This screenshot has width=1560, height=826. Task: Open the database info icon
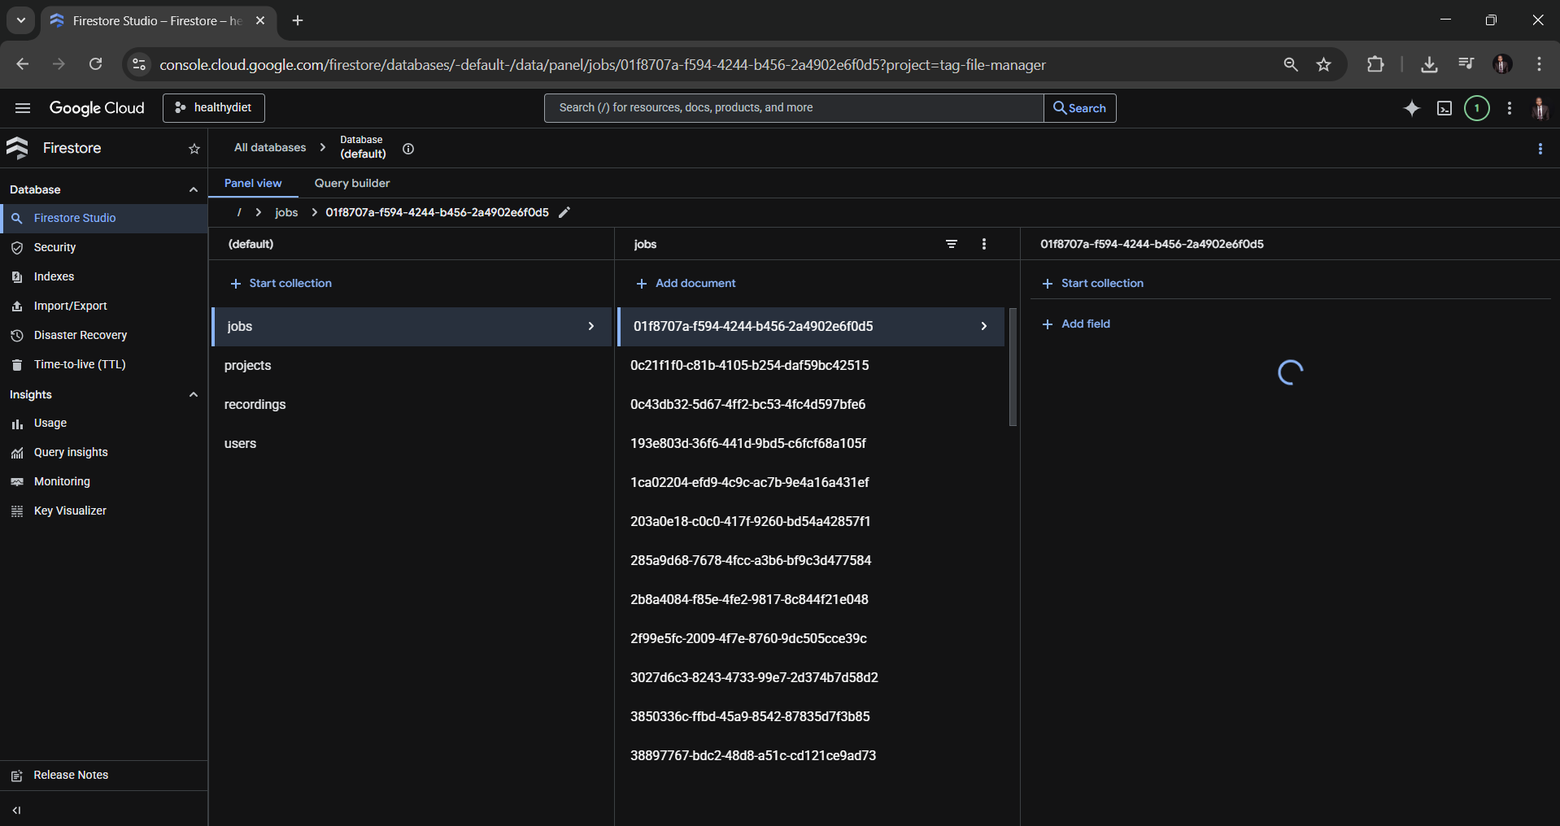(408, 149)
